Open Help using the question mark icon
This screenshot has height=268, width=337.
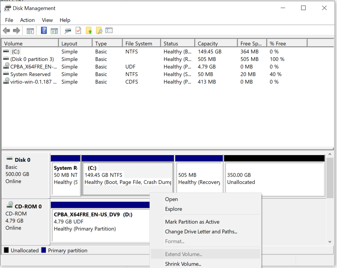tap(44, 30)
